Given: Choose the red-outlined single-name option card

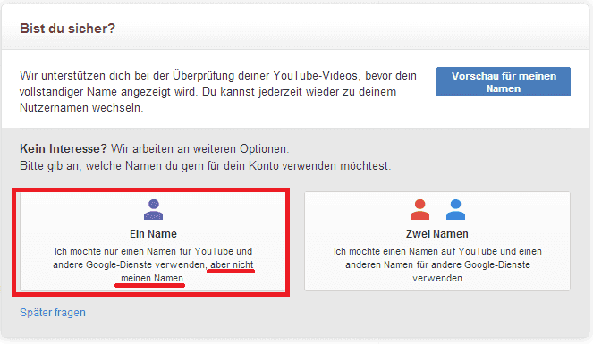Looking at the screenshot, I should [151, 241].
